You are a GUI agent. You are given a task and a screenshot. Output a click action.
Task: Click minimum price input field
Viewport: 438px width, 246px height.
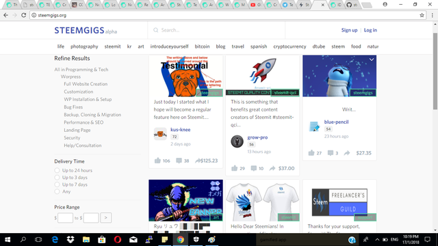65,218
